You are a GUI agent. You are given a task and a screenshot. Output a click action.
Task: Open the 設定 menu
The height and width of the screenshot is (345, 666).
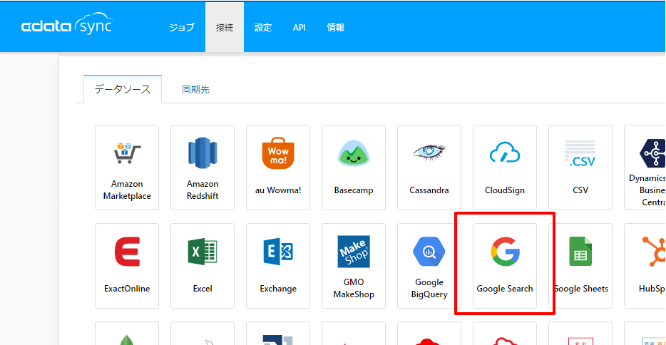[x=263, y=28]
